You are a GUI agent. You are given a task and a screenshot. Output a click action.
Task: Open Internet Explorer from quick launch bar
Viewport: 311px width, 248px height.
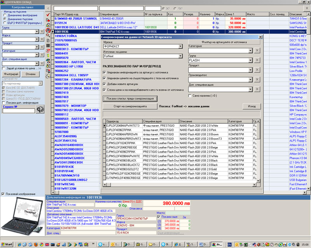(x=19, y=245)
